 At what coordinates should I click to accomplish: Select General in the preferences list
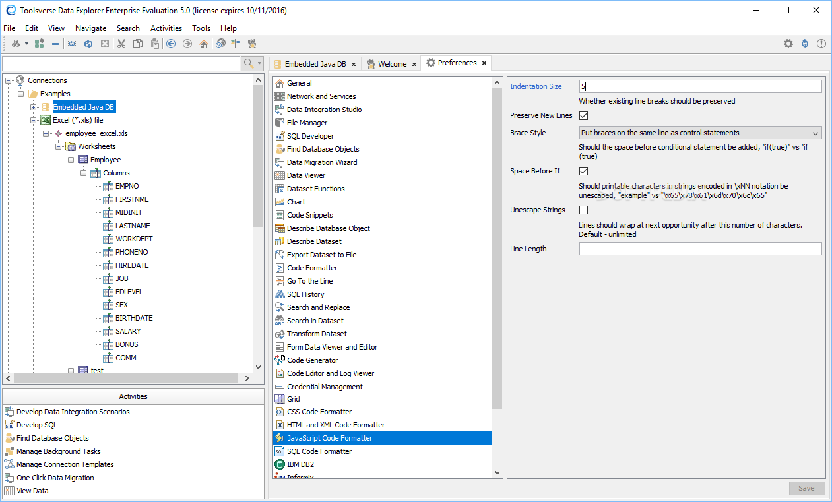pos(300,83)
